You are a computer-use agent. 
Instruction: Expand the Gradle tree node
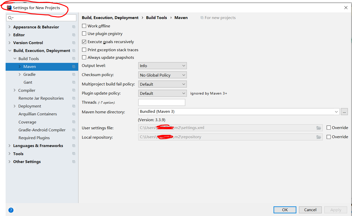pos(20,75)
